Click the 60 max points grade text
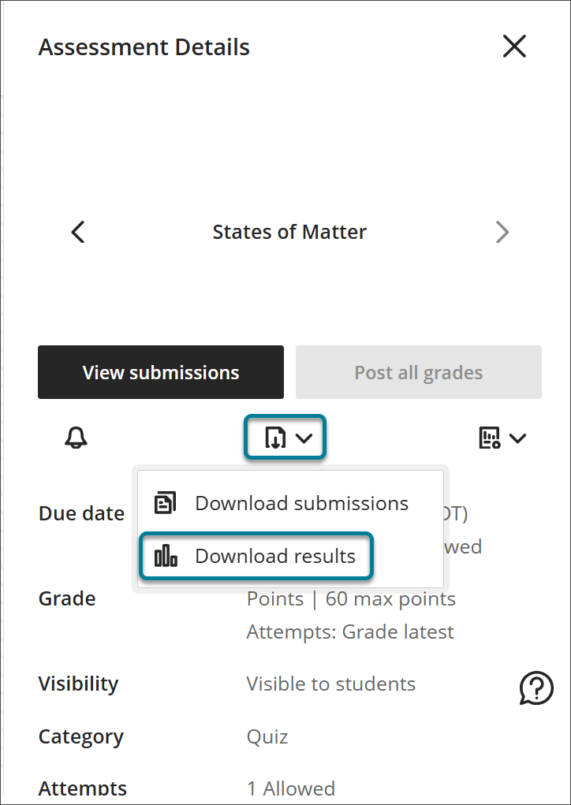The image size is (571, 805). [x=390, y=599]
